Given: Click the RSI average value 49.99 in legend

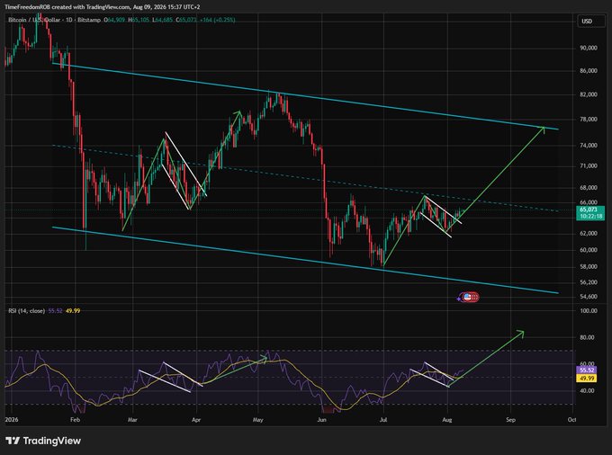Looking at the screenshot, I should tap(73, 311).
